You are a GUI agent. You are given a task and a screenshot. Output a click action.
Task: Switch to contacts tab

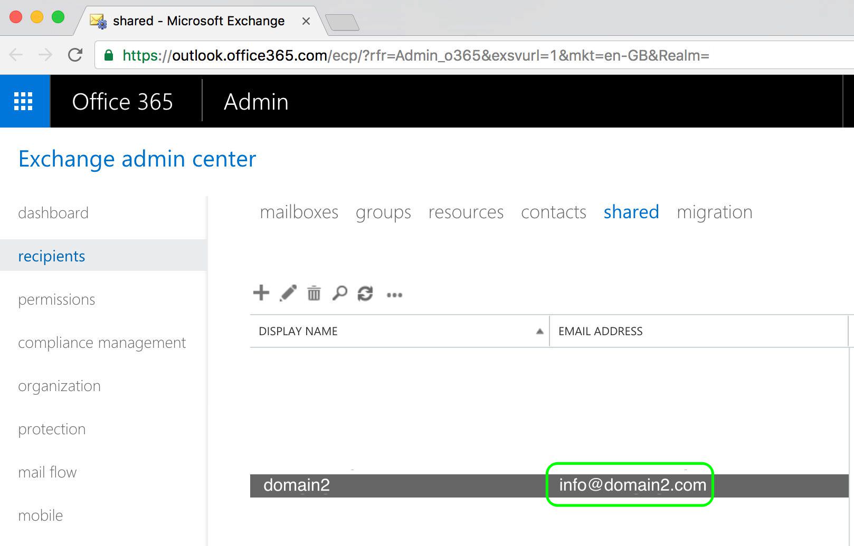tap(554, 212)
